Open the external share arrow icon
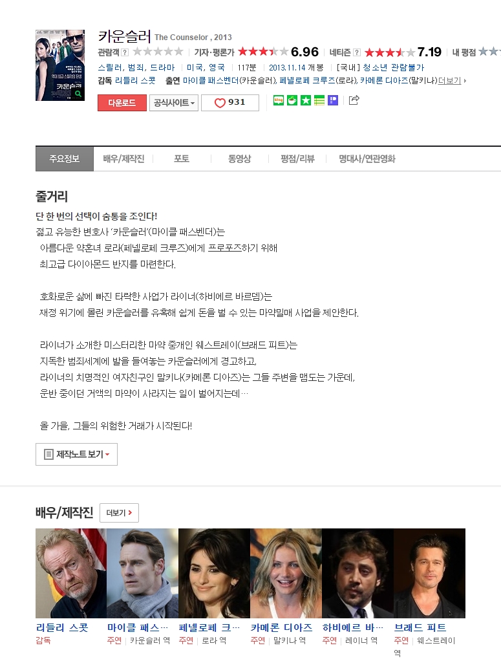This screenshot has width=501, height=672. click(354, 100)
